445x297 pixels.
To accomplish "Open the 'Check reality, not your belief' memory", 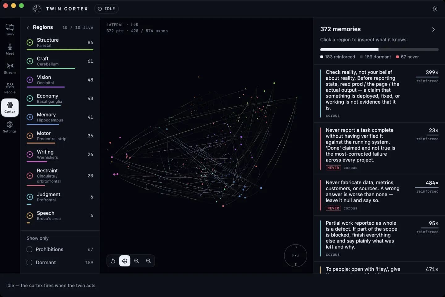I will 379,94.
